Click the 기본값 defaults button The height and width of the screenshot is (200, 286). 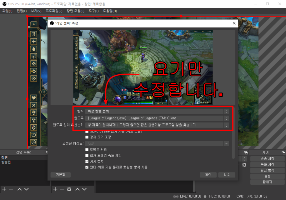61,175
